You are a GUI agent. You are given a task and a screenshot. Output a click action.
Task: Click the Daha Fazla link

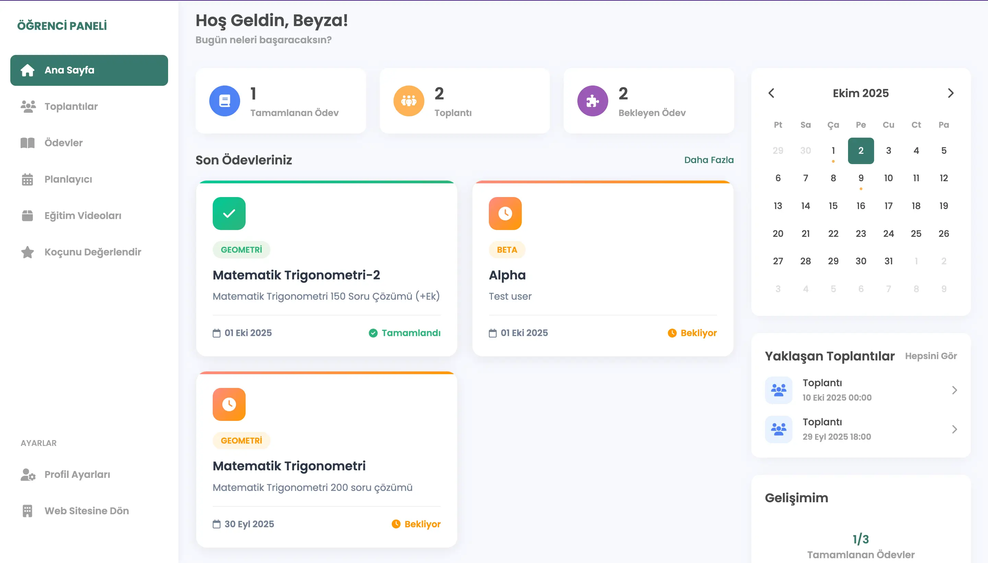(708, 160)
